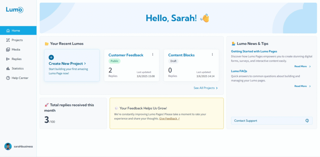
Task: Open Statistics in the sidebar
Action: tap(18, 68)
